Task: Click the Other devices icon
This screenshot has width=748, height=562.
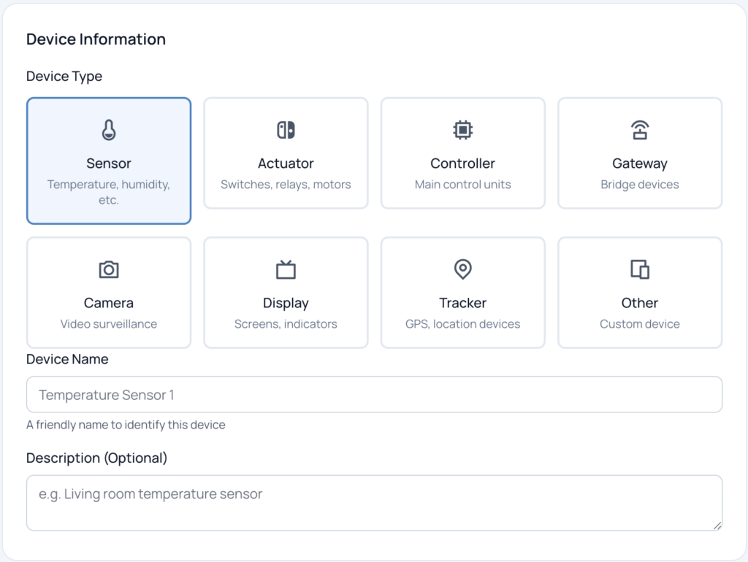Action: click(x=640, y=270)
